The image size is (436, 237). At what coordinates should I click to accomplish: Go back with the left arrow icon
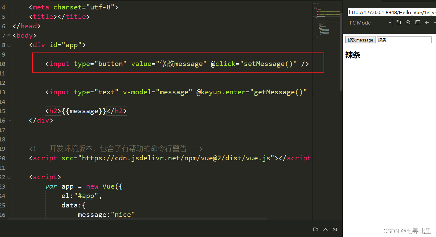pyautogui.click(x=427, y=22)
